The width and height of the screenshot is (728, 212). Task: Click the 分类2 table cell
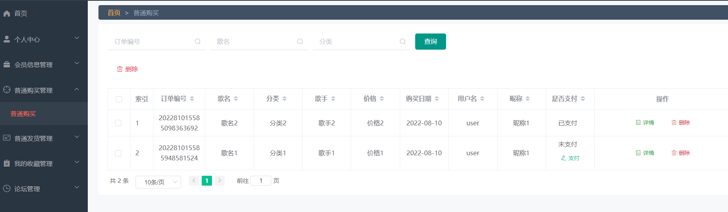tap(278, 123)
